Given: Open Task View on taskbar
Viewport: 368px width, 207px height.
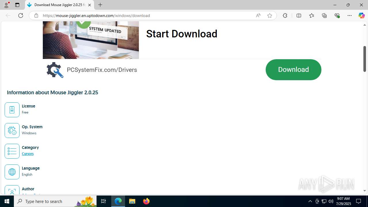Looking at the screenshot, I should 103,201.
